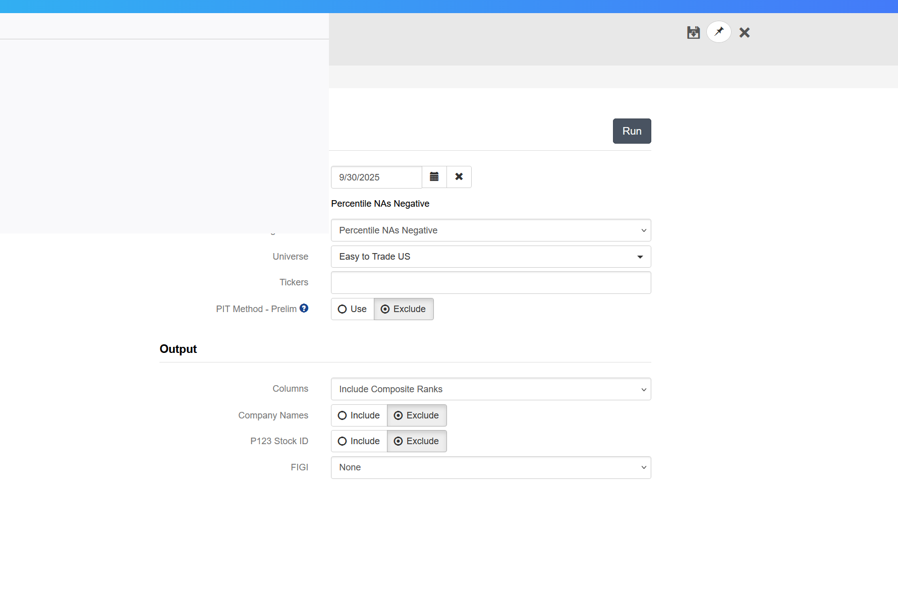
Task: Select Use for PIT Method
Action: coord(352,309)
